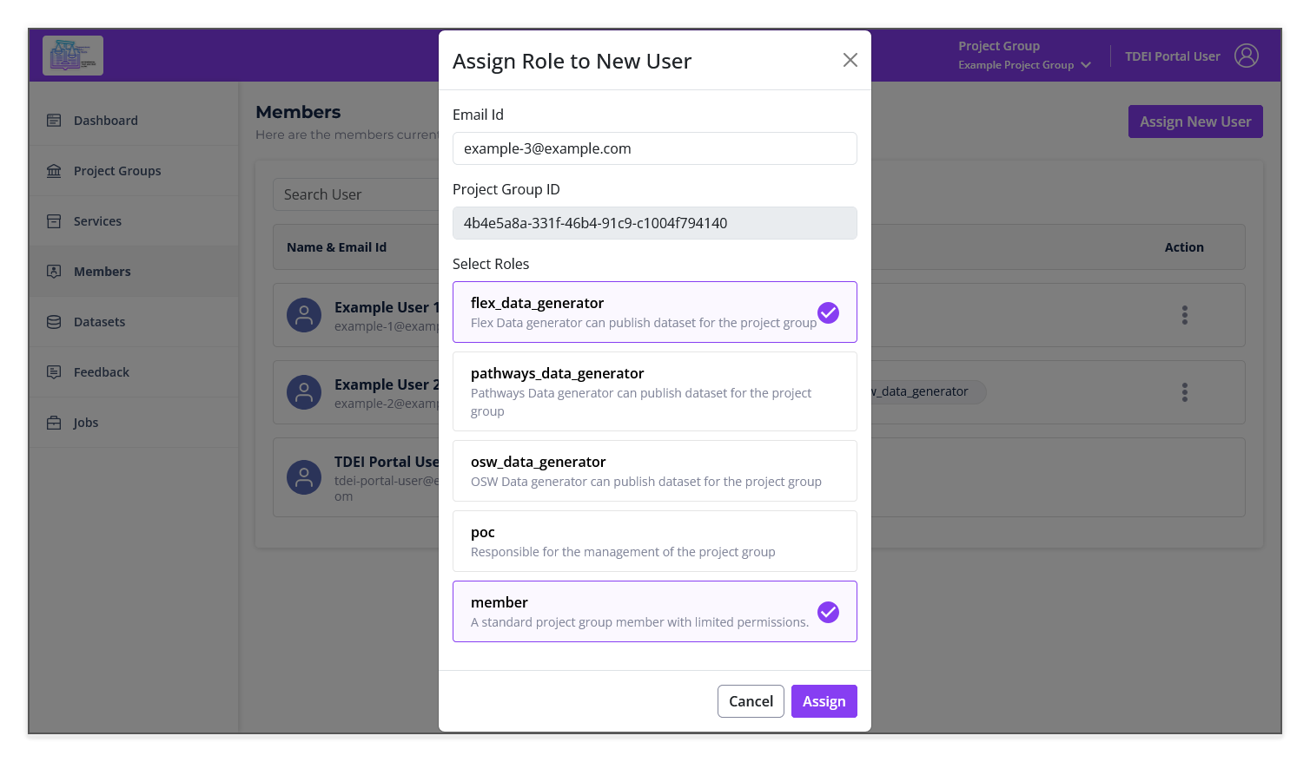Enable the osw_data_generator role
Screen dimensions: 1310x762
[x=654, y=470]
